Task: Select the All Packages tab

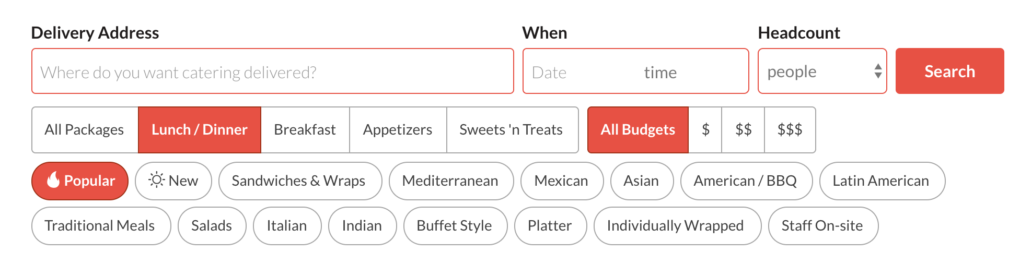Action: pyautogui.click(x=85, y=130)
